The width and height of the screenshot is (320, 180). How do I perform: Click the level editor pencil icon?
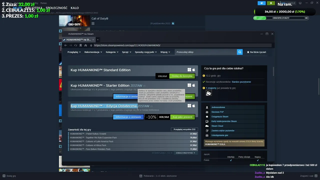point(207,130)
